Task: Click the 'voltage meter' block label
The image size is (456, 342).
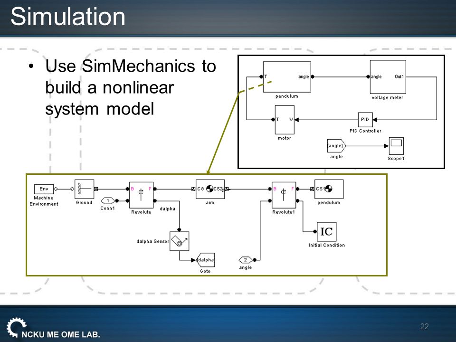Action: (x=388, y=98)
